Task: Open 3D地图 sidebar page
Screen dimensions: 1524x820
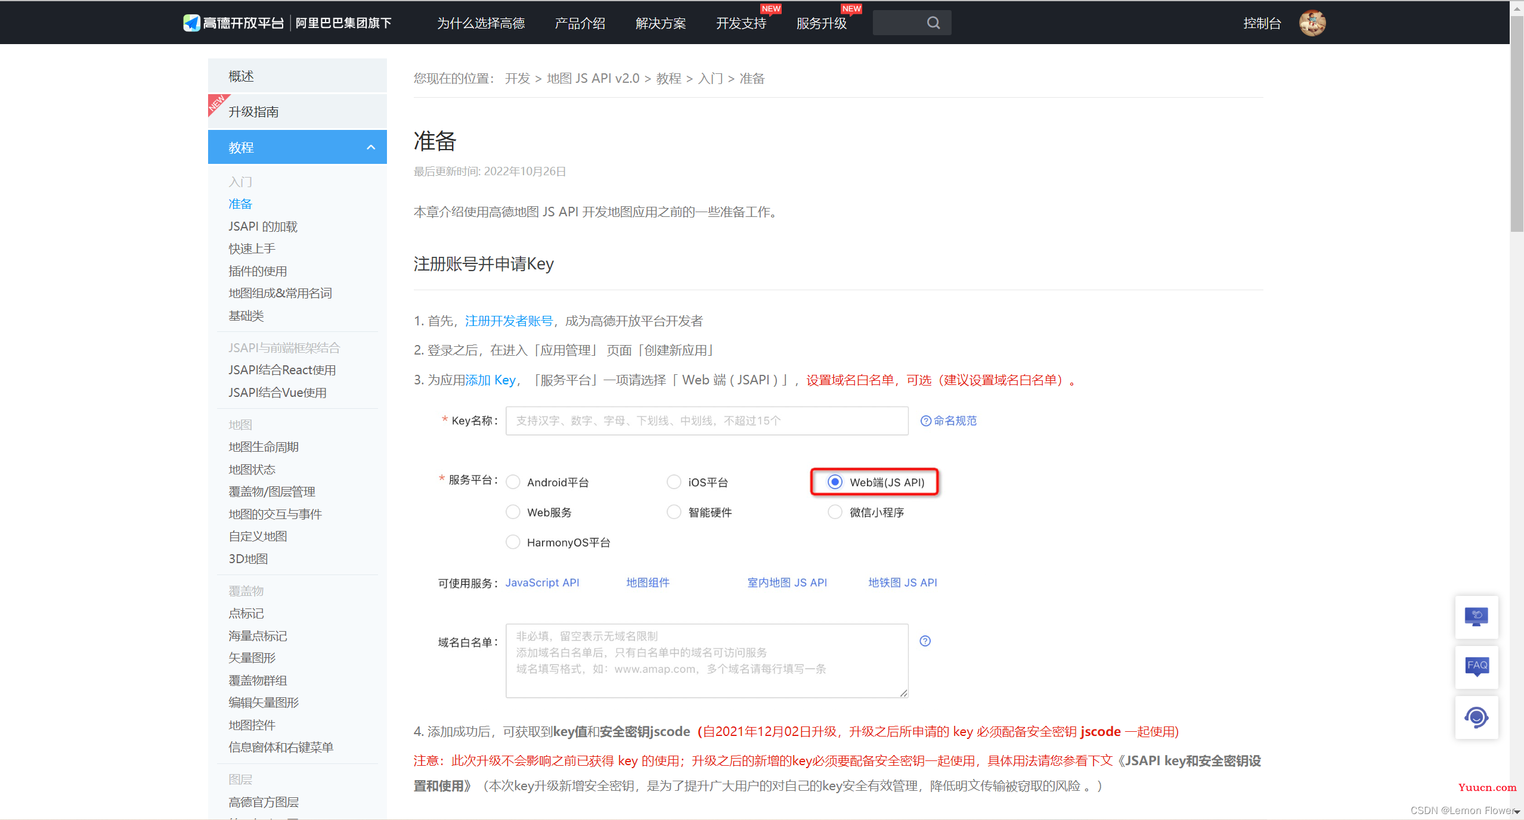Action: coord(248,559)
